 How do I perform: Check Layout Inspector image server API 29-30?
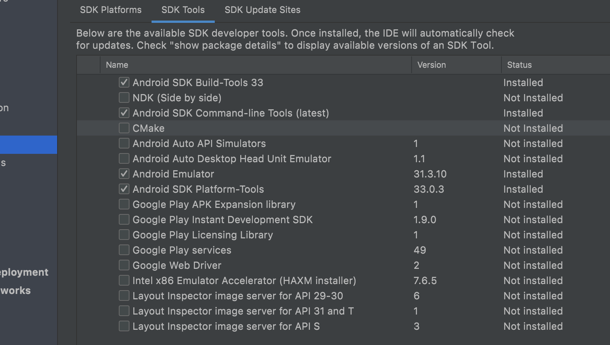[x=124, y=295]
